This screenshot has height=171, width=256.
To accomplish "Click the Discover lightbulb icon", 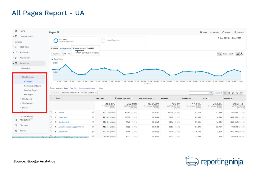I will coord(16,125).
